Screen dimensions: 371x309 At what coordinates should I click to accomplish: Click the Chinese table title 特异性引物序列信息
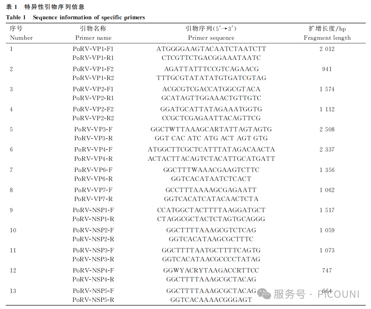point(54,7)
